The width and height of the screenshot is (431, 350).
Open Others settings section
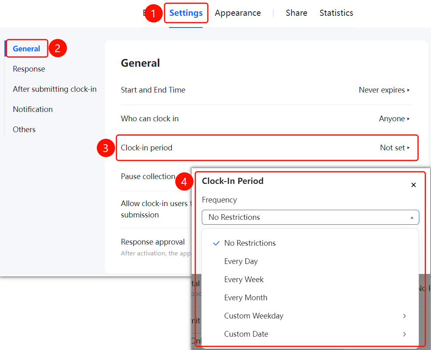point(24,129)
